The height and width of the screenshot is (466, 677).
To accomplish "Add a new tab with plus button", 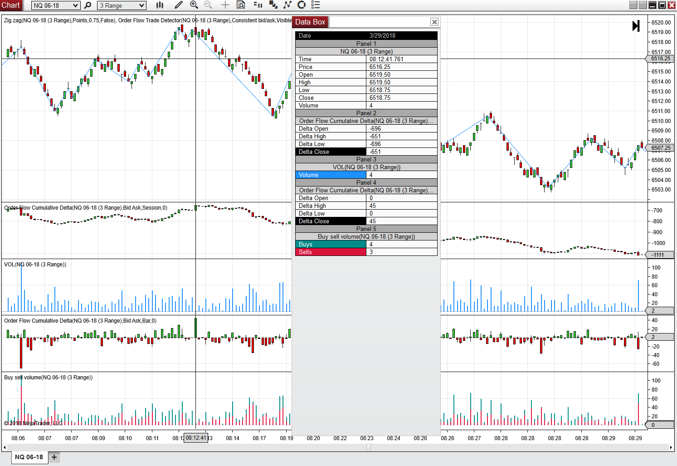I will pos(54,457).
